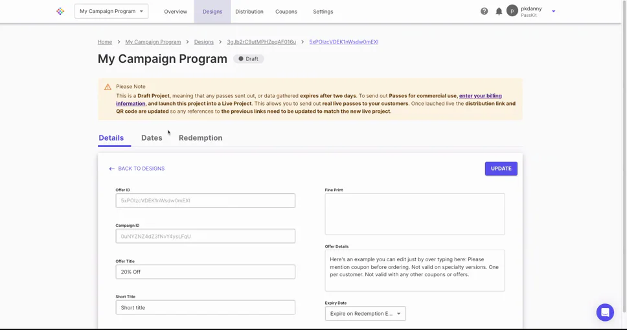The width and height of the screenshot is (627, 330).
Task: Click the Offer Details text area
Action: point(415,270)
